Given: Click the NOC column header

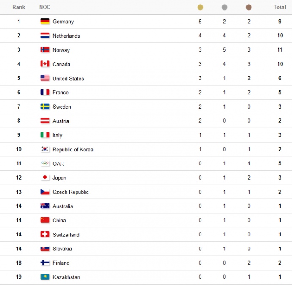Looking at the screenshot, I should pos(44,7).
